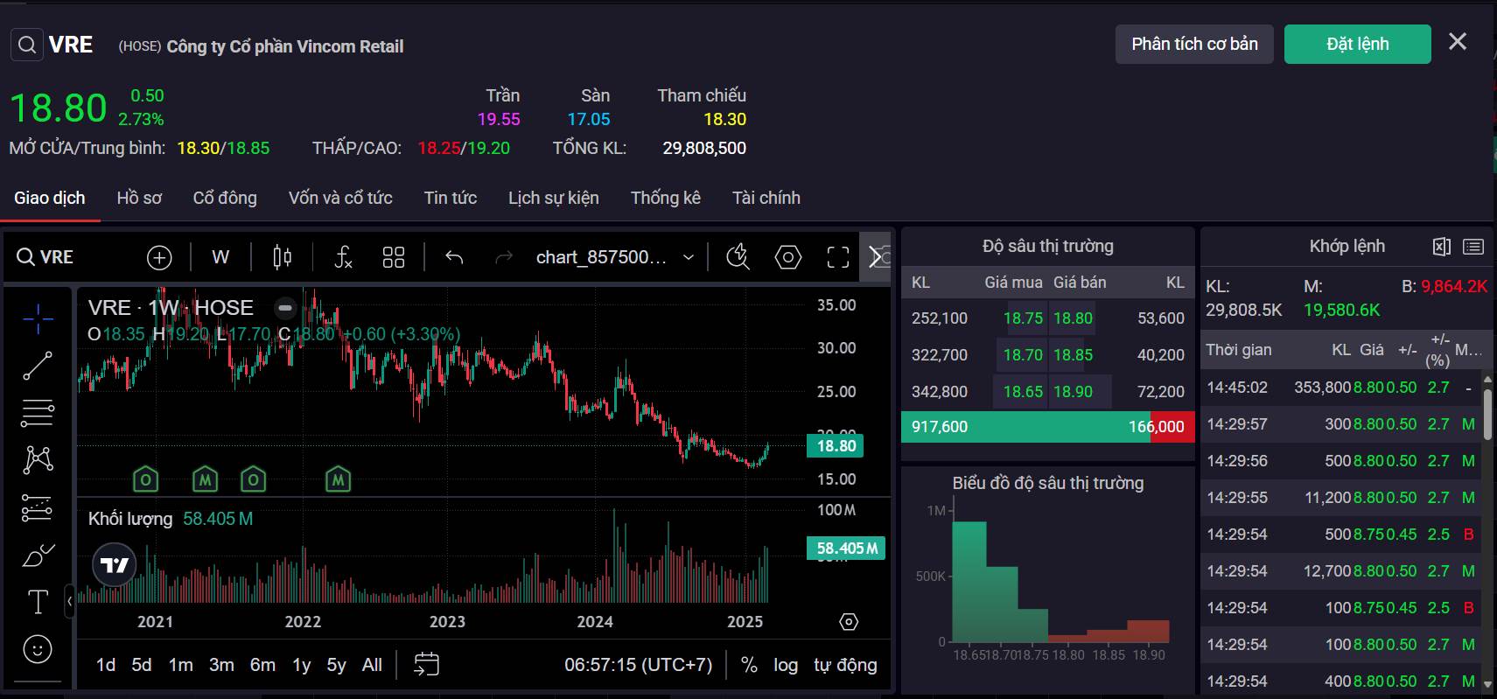Toggle the percent scale option

click(749, 665)
